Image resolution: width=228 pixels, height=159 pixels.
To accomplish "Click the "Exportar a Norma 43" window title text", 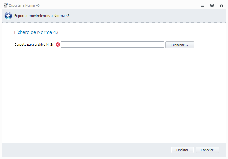I will (24, 5).
